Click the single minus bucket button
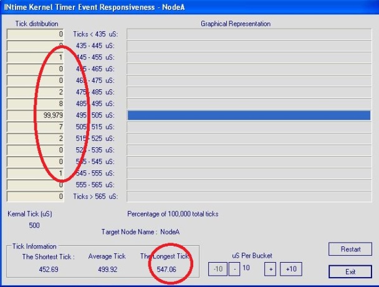 tap(235, 269)
